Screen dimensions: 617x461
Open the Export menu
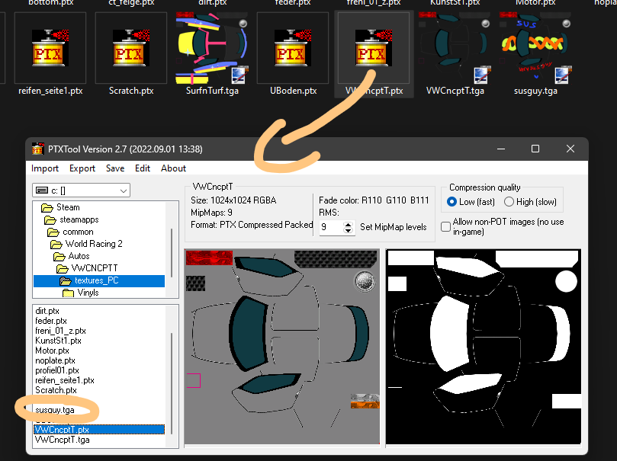[82, 168]
